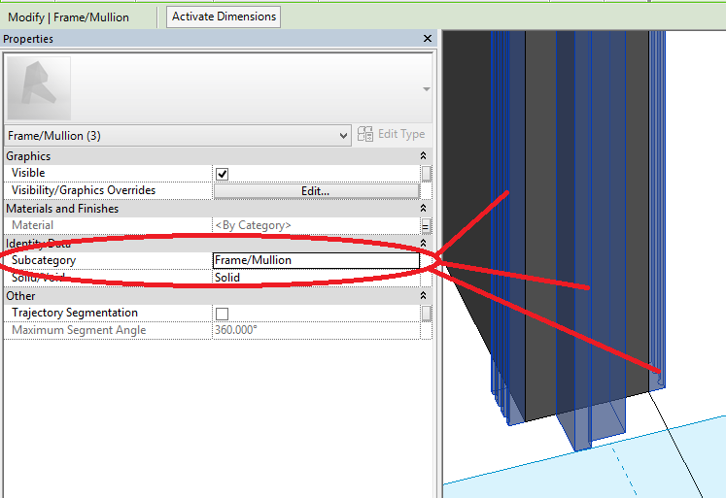This screenshot has width=726, height=498.
Task: Click associate parameter button for Visible
Action: [426, 174]
